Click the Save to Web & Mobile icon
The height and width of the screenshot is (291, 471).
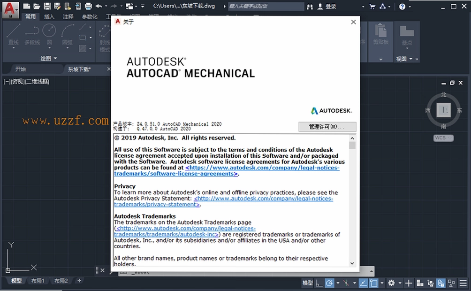(x=78, y=6)
